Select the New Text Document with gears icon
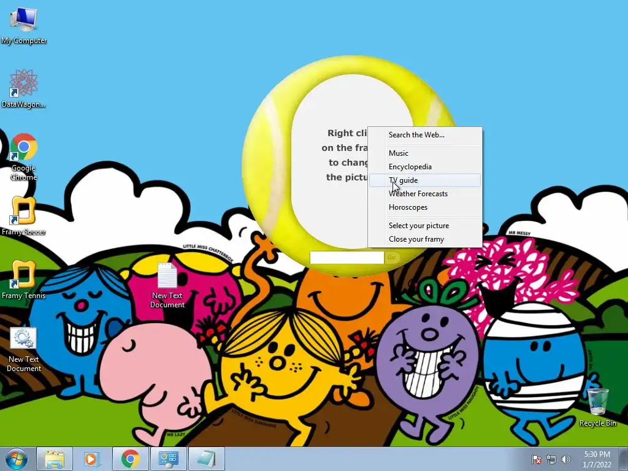Image resolution: width=628 pixels, height=471 pixels. [x=24, y=349]
